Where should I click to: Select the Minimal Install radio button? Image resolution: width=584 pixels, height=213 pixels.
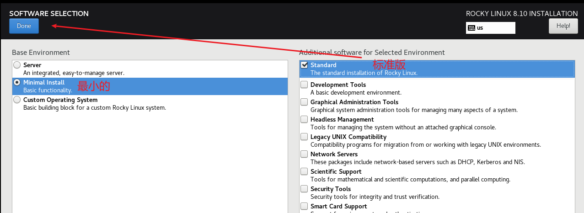[x=17, y=82]
